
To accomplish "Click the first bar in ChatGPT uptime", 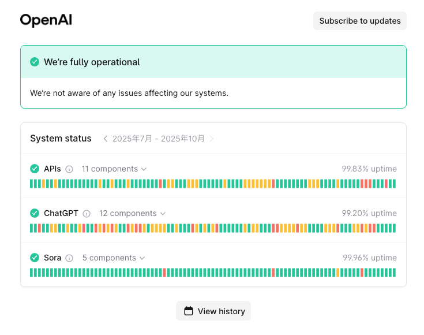I will tap(32, 228).
